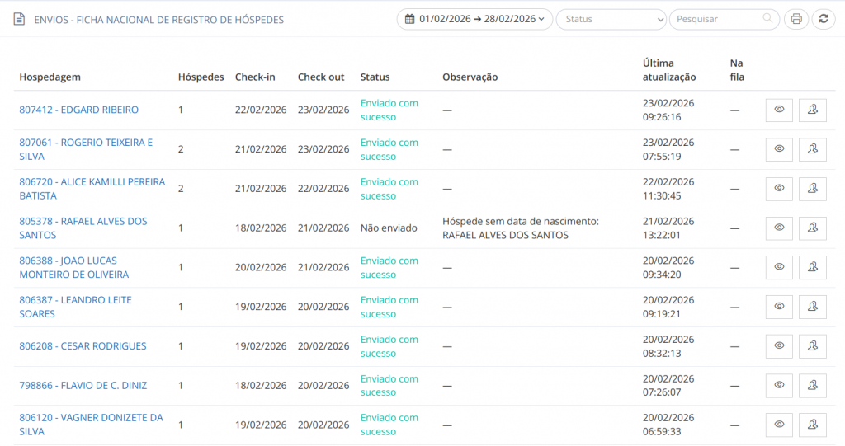Click the eye icon for Rogerio Teixeira e Silva
Viewport: 845px width, 446px height.
[x=779, y=149]
